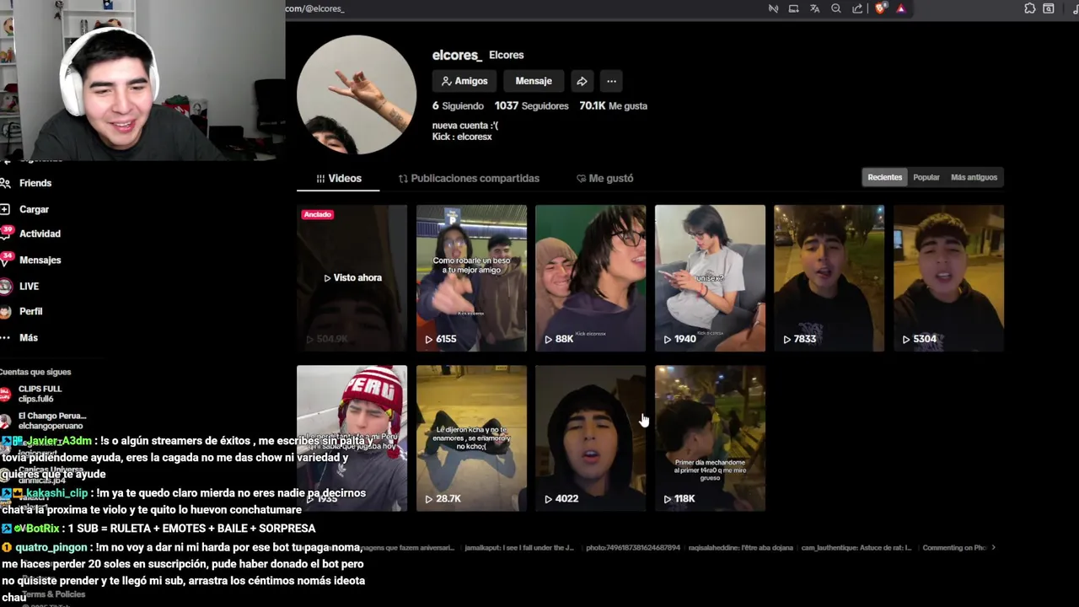1079x607 pixels.
Task: Click the Actividad icon with 39 badge
Action: pos(6,234)
